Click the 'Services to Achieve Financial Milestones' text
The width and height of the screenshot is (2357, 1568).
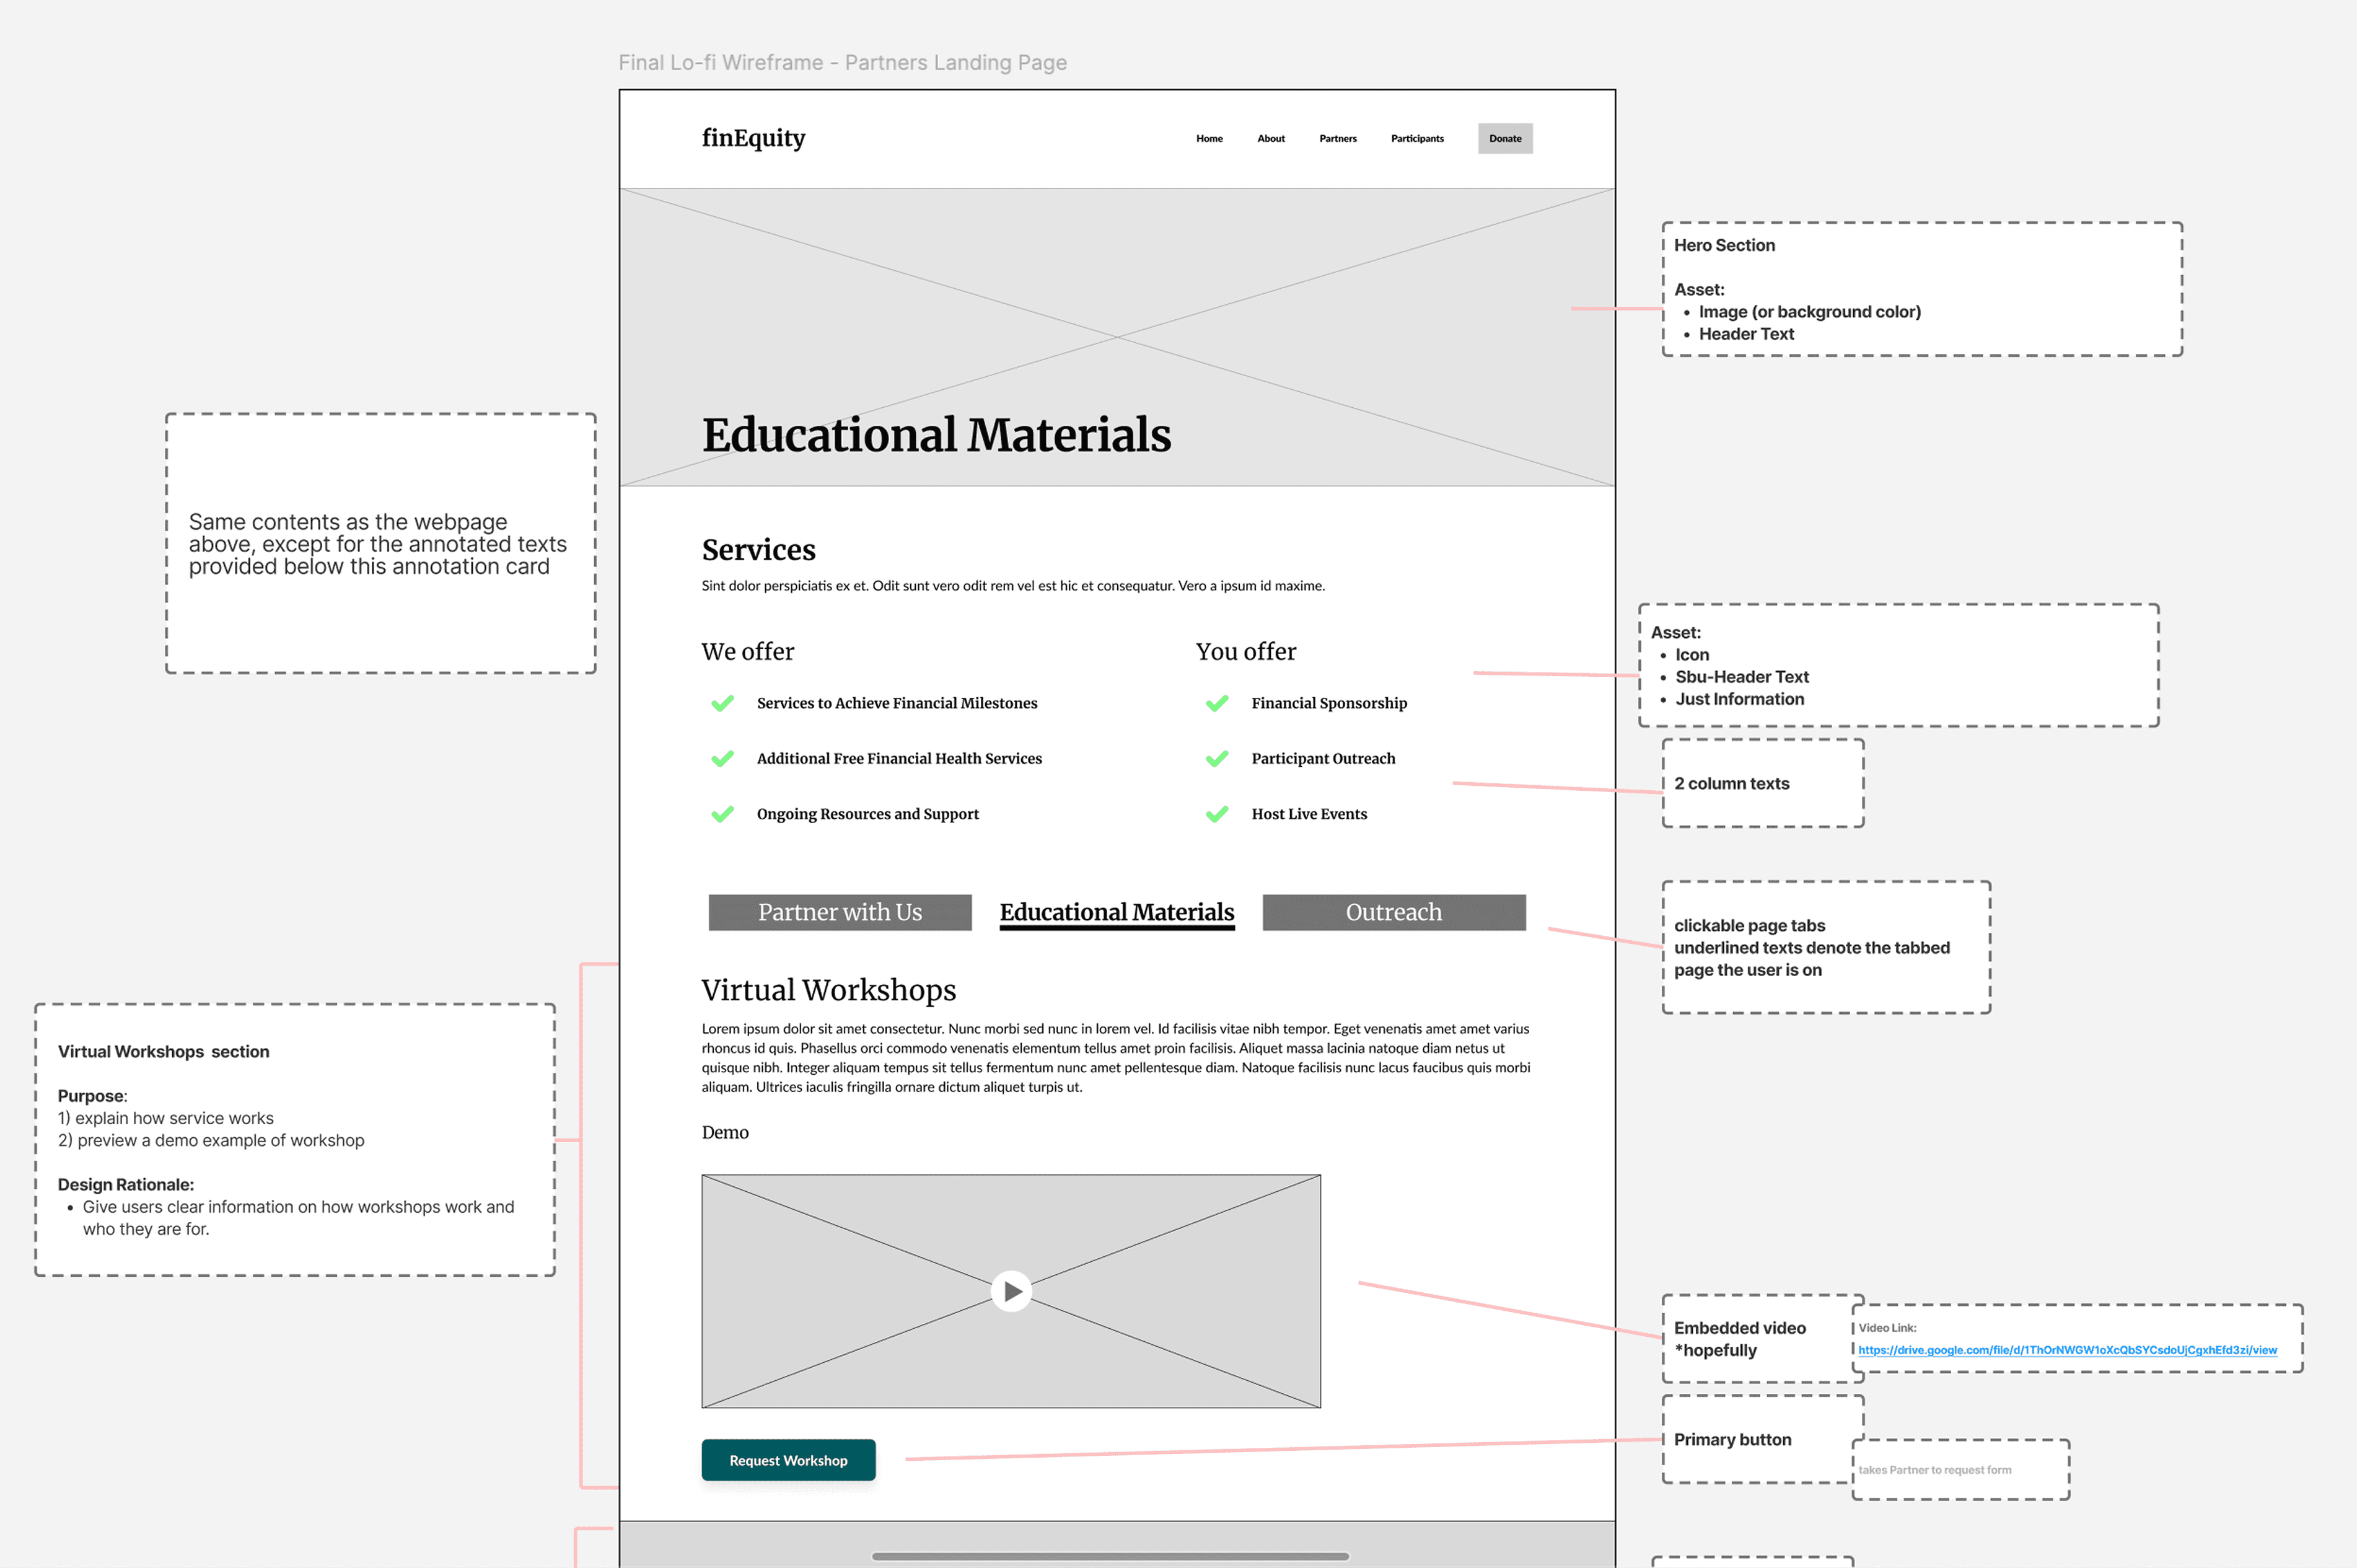click(x=897, y=703)
